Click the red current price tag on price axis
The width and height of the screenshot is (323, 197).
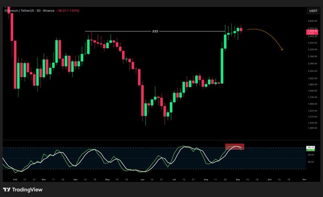(x=313, y=32)
